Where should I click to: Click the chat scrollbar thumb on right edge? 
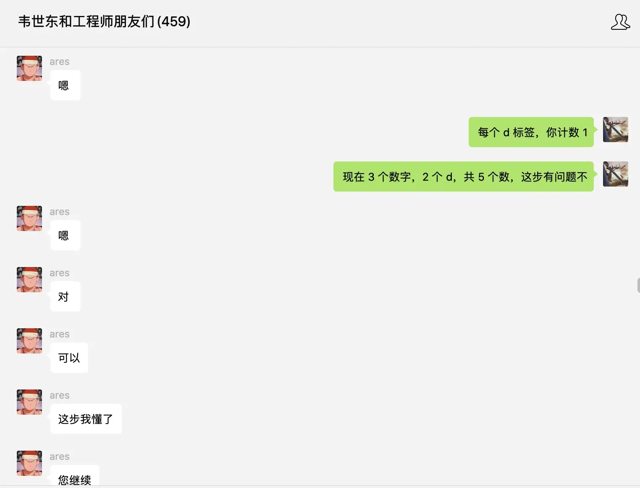(x=638, y=285)
